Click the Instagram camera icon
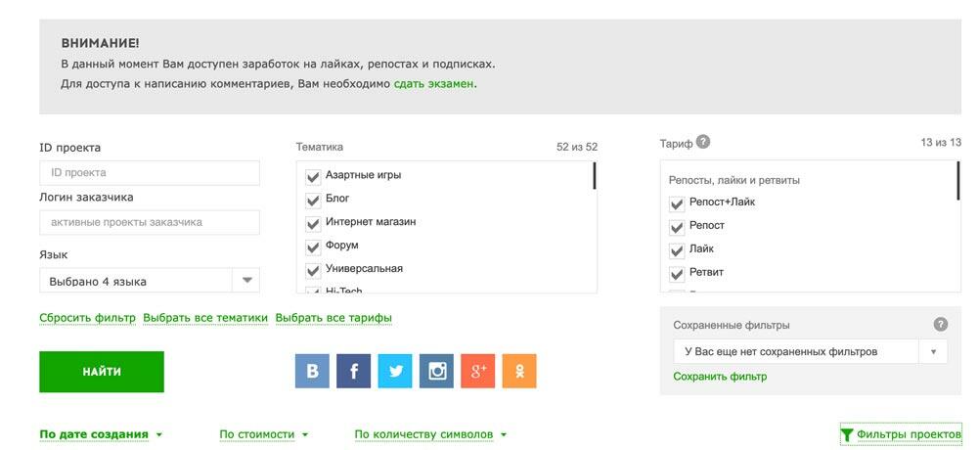Viewport: 978px width, 450px height. point(436,372)
